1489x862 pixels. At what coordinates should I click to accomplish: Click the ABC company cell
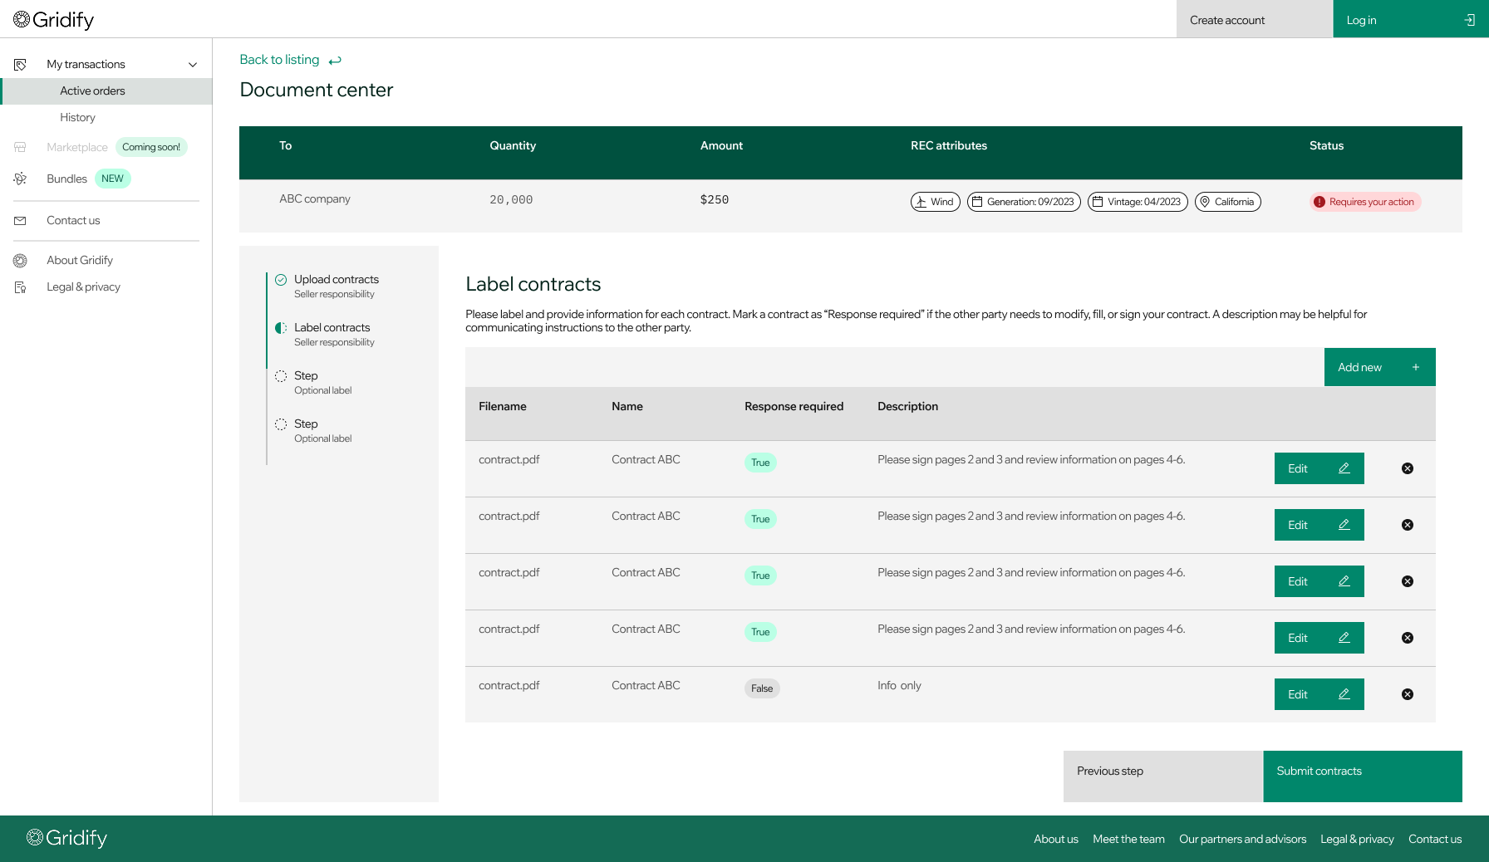[315, 198]
